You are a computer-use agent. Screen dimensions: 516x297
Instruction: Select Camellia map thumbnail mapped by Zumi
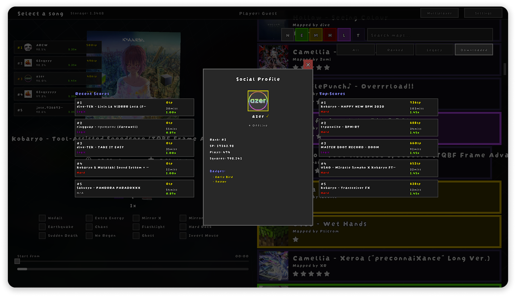274,57
